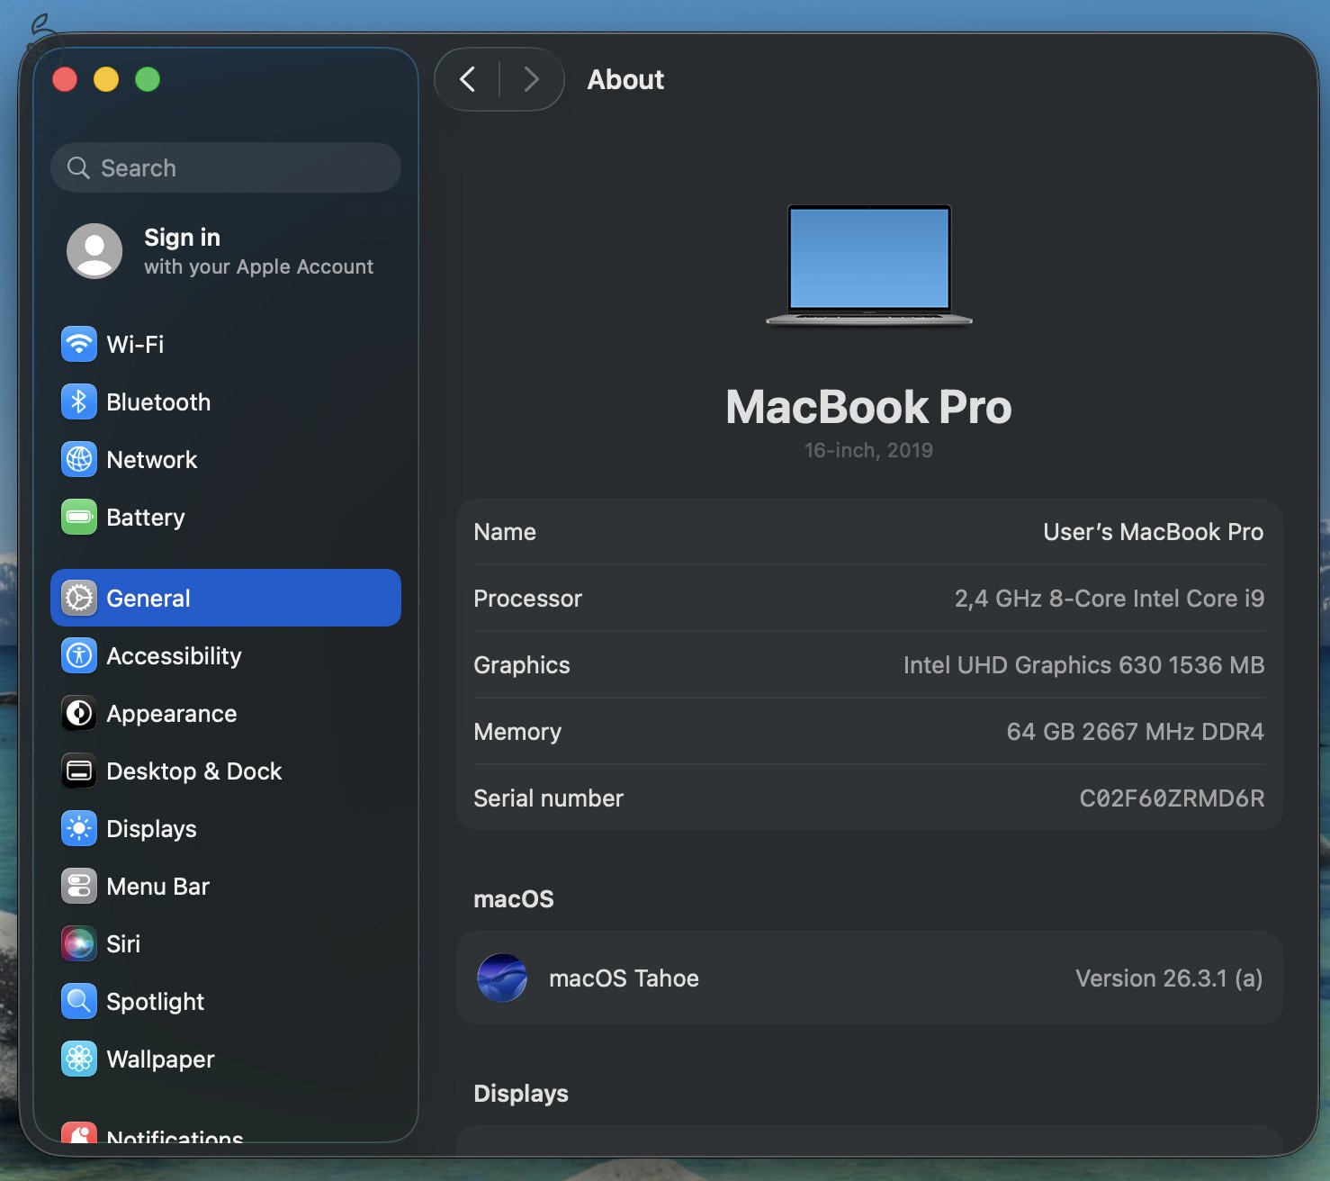Click the large MacBook Pro heading
The height and width of the screenshot is (1181, 1330).
(868, 406)
